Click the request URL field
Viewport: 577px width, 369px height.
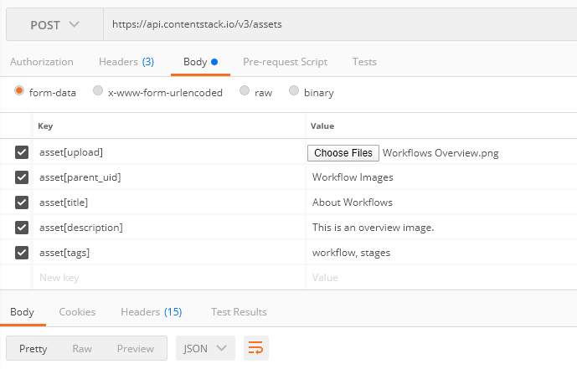tap(335, 24)
